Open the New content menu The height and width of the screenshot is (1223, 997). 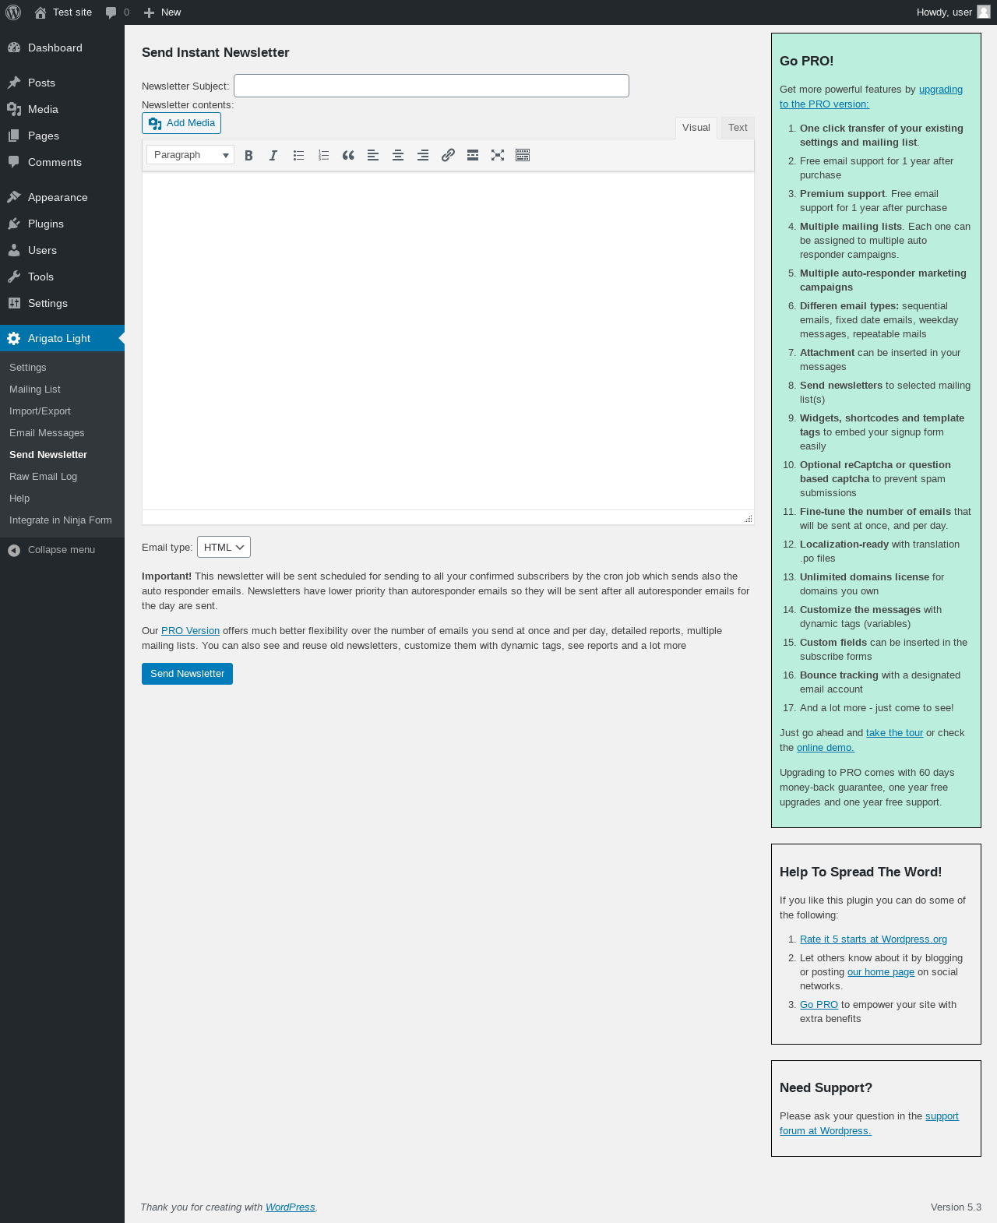point(162,12)
